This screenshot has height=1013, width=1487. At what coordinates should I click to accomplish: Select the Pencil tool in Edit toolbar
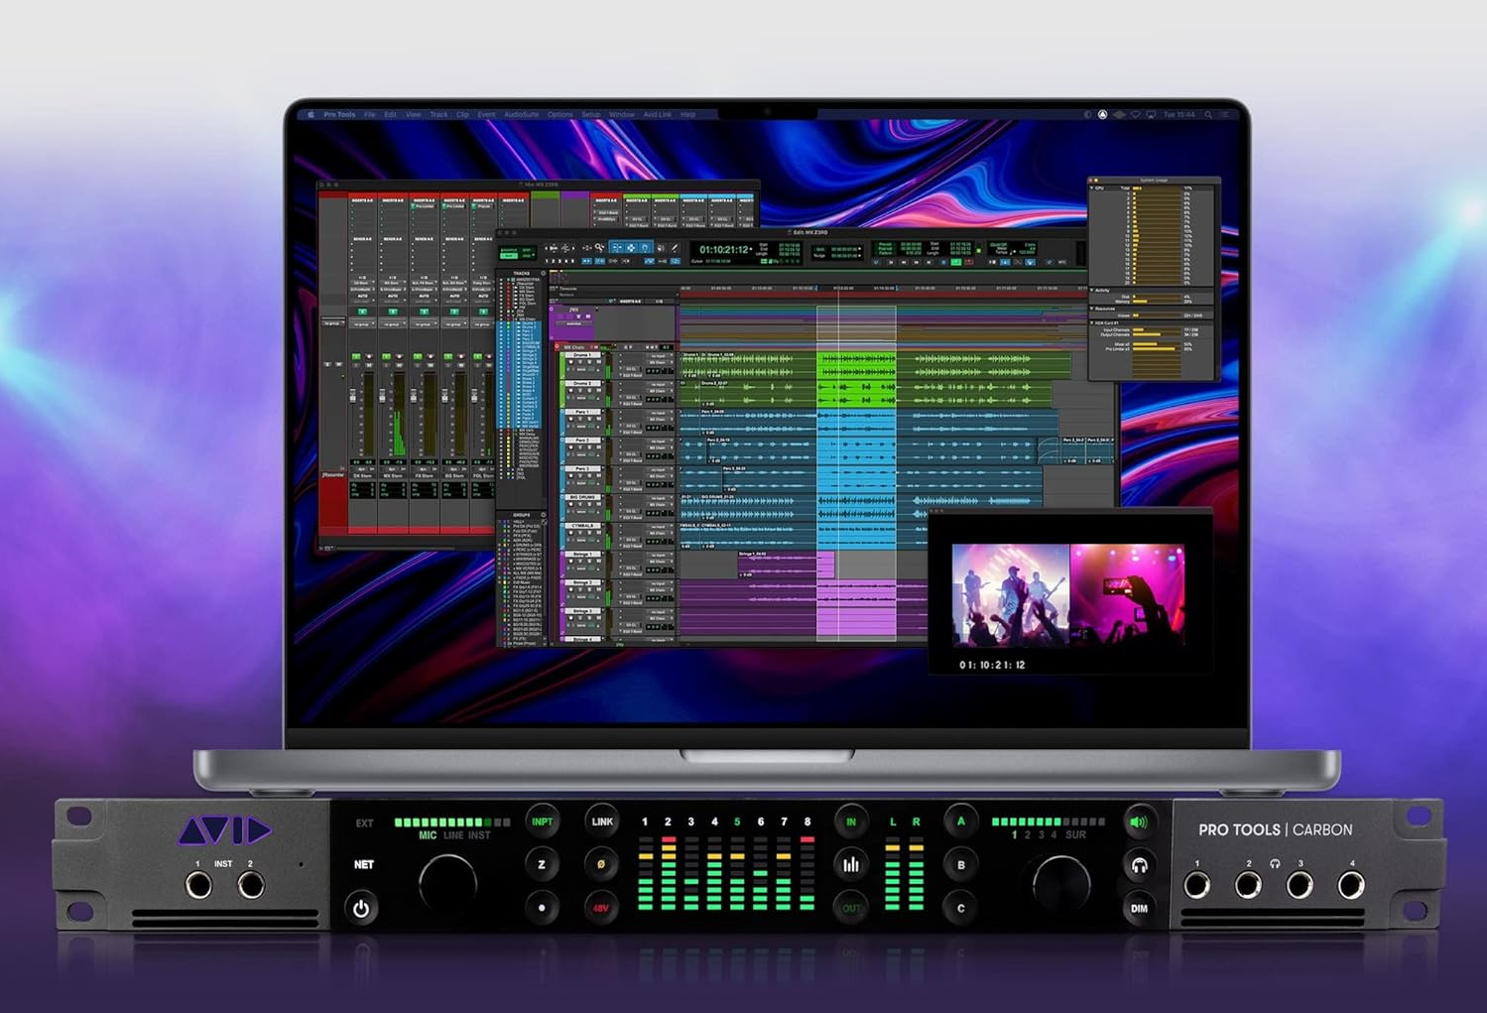pyautogui.click(x=675, y=248)
